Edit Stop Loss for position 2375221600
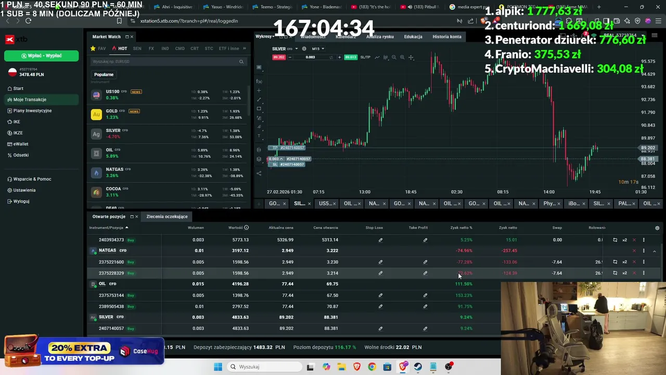Screen dimensions: 666x375 (380, 262)
